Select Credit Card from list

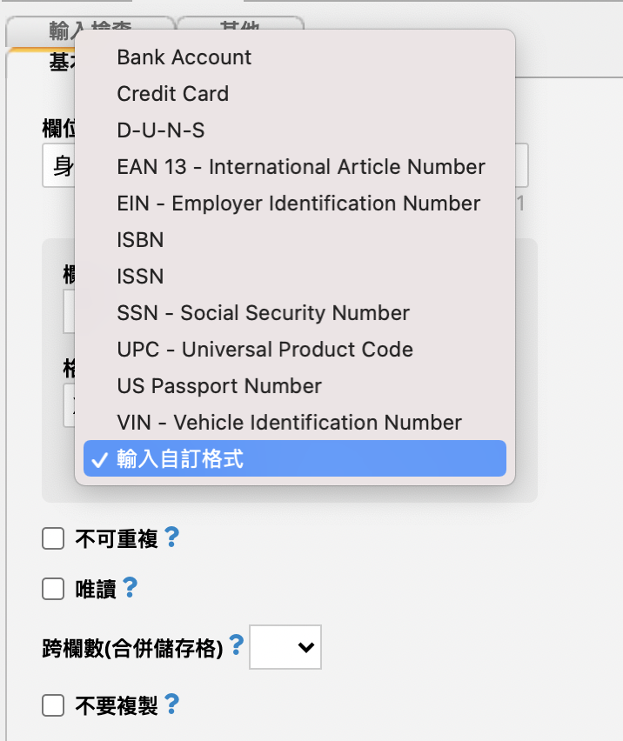(x=173, y=94)
